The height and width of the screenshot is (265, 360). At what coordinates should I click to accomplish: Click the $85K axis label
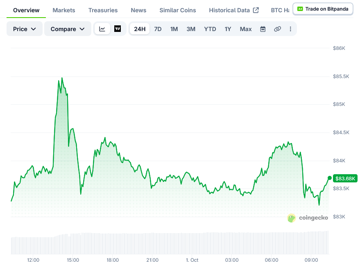click(x=339, y=104)
